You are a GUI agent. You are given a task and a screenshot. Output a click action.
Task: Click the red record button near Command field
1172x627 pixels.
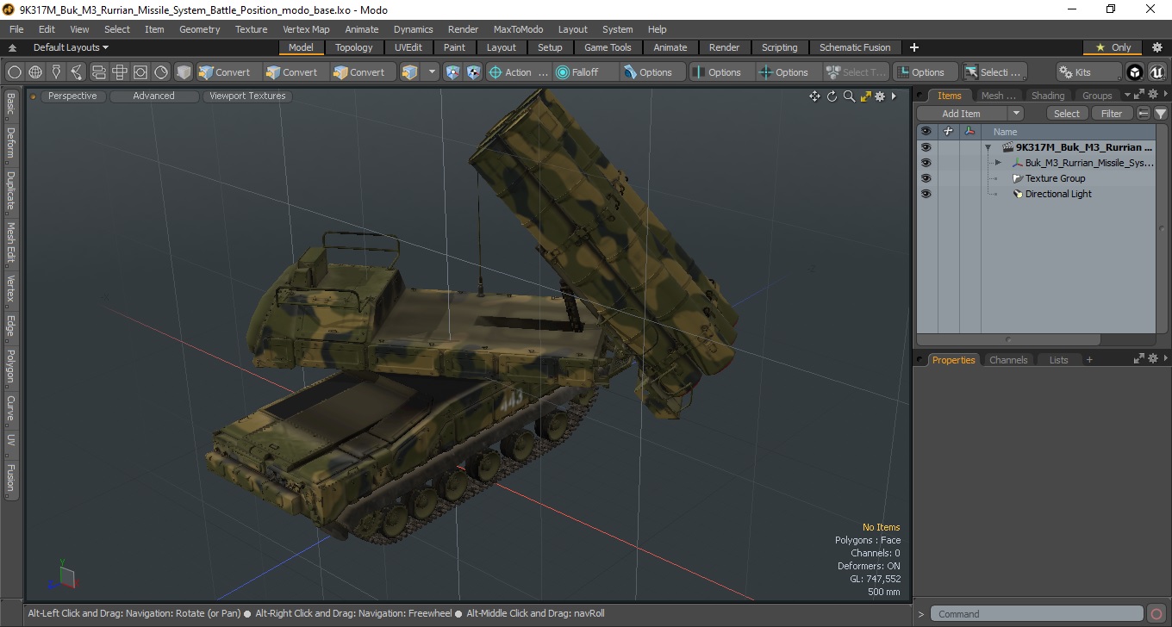[1156, 614]
